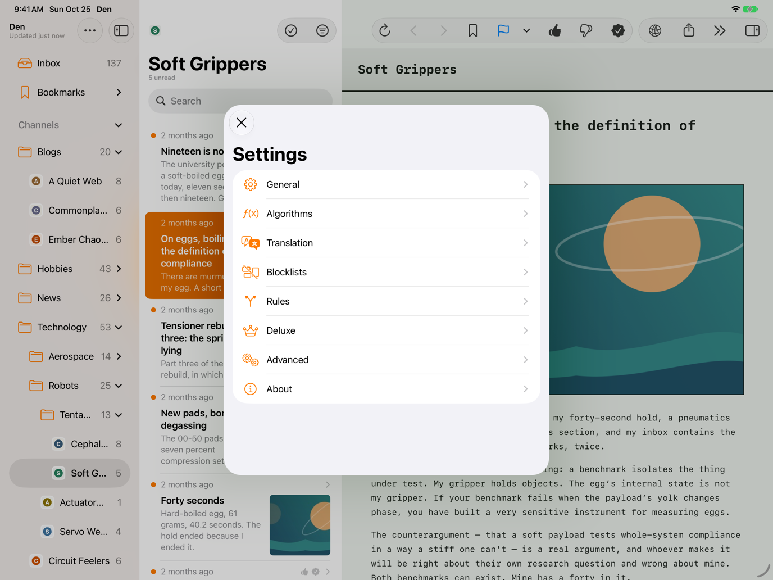This screenshot has height=580, width=773.
Task: Collapse the Robots folder
Action: point(119,386)
